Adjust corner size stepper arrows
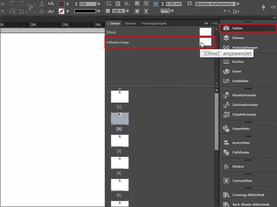 pyautogui.click(x=163, y=4)
